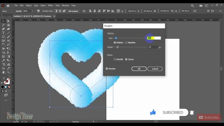Open the artboard number dropdown
224x126 pixels.
coord(51,122)
